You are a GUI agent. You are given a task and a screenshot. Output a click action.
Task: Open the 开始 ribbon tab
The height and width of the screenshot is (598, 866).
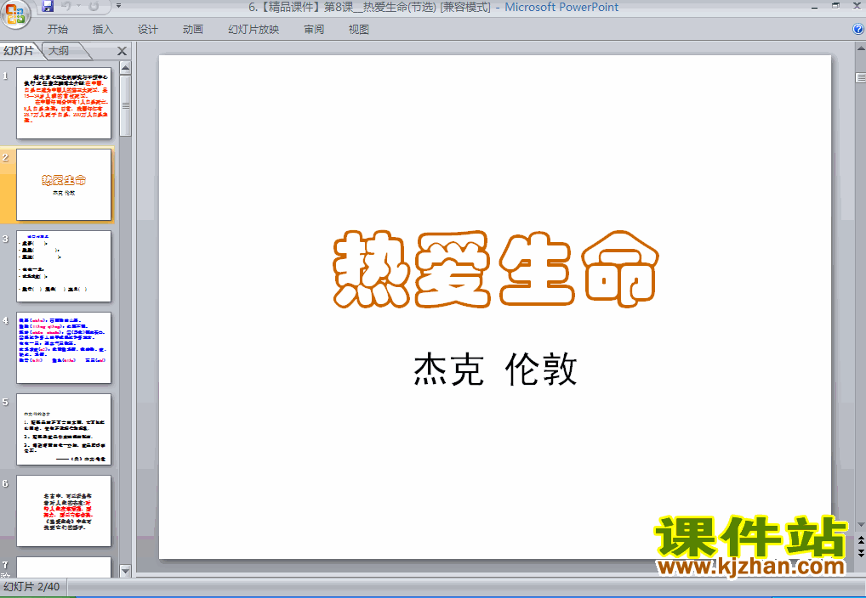point(58,29)
